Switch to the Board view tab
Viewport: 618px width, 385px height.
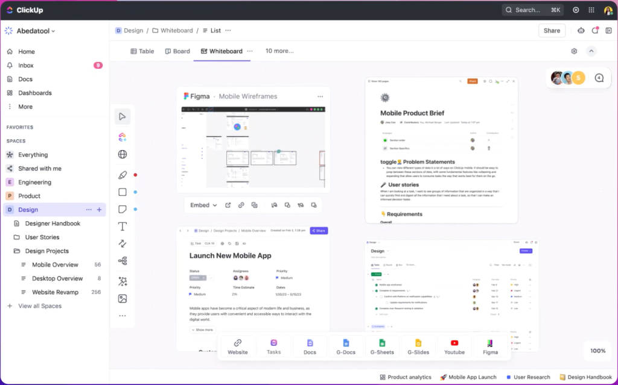pyautogui.click(x=177, y=51)
